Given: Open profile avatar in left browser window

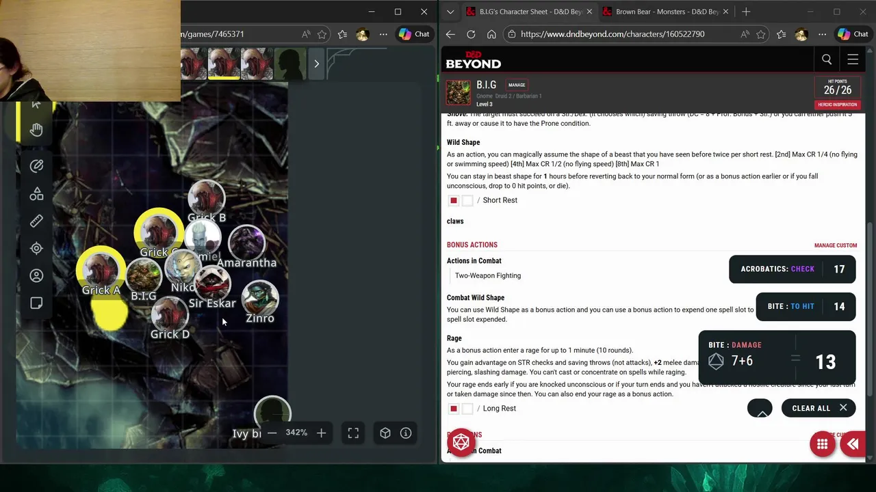Looking at the screenshot, I should click(x=363, y=34).
